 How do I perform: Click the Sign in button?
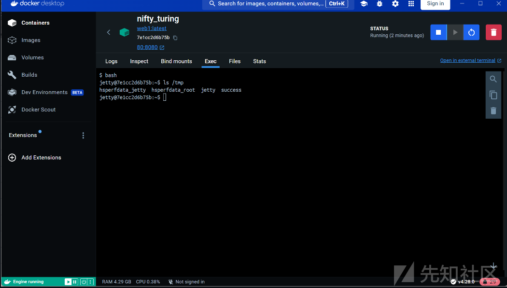[435, 3]
